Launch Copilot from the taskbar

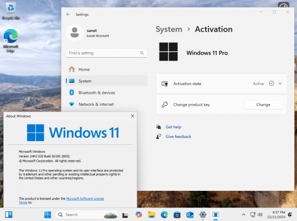coord(139,215)
